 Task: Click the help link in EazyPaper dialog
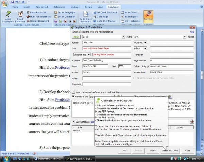(x=192, y=32)
